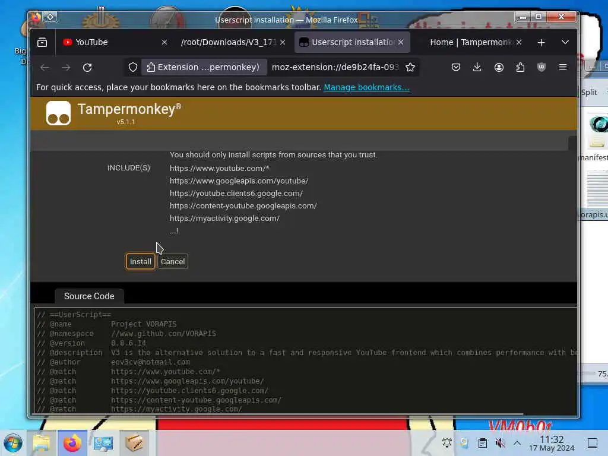Go back with the back arrow
608x456 pixels.
coord(45,68)
